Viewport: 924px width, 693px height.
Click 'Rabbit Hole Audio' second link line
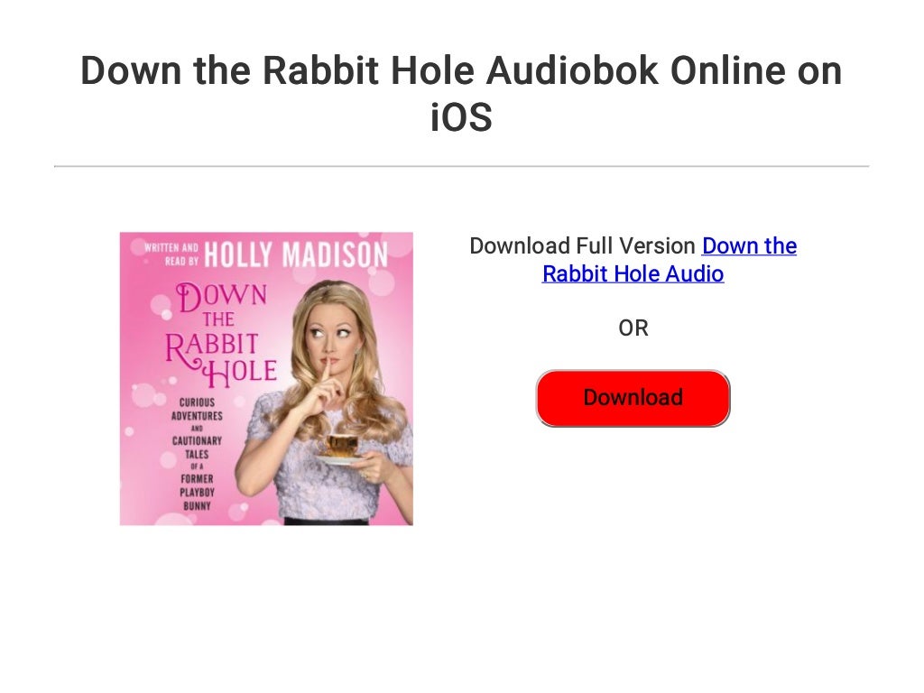[x=633, y=274]
